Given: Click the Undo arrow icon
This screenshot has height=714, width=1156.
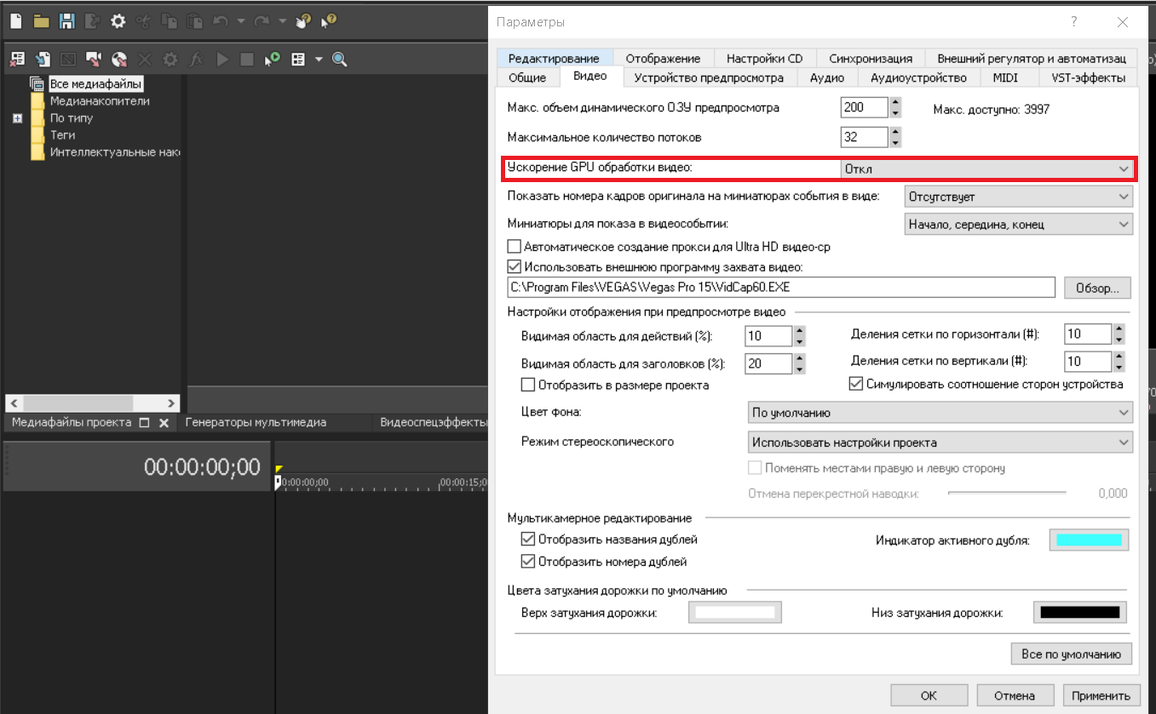Looking at the screenshot, I should click(221, 20).
